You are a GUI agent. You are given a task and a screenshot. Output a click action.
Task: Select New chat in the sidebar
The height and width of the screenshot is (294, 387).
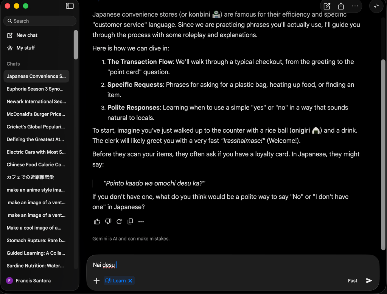tap(26, 35)
